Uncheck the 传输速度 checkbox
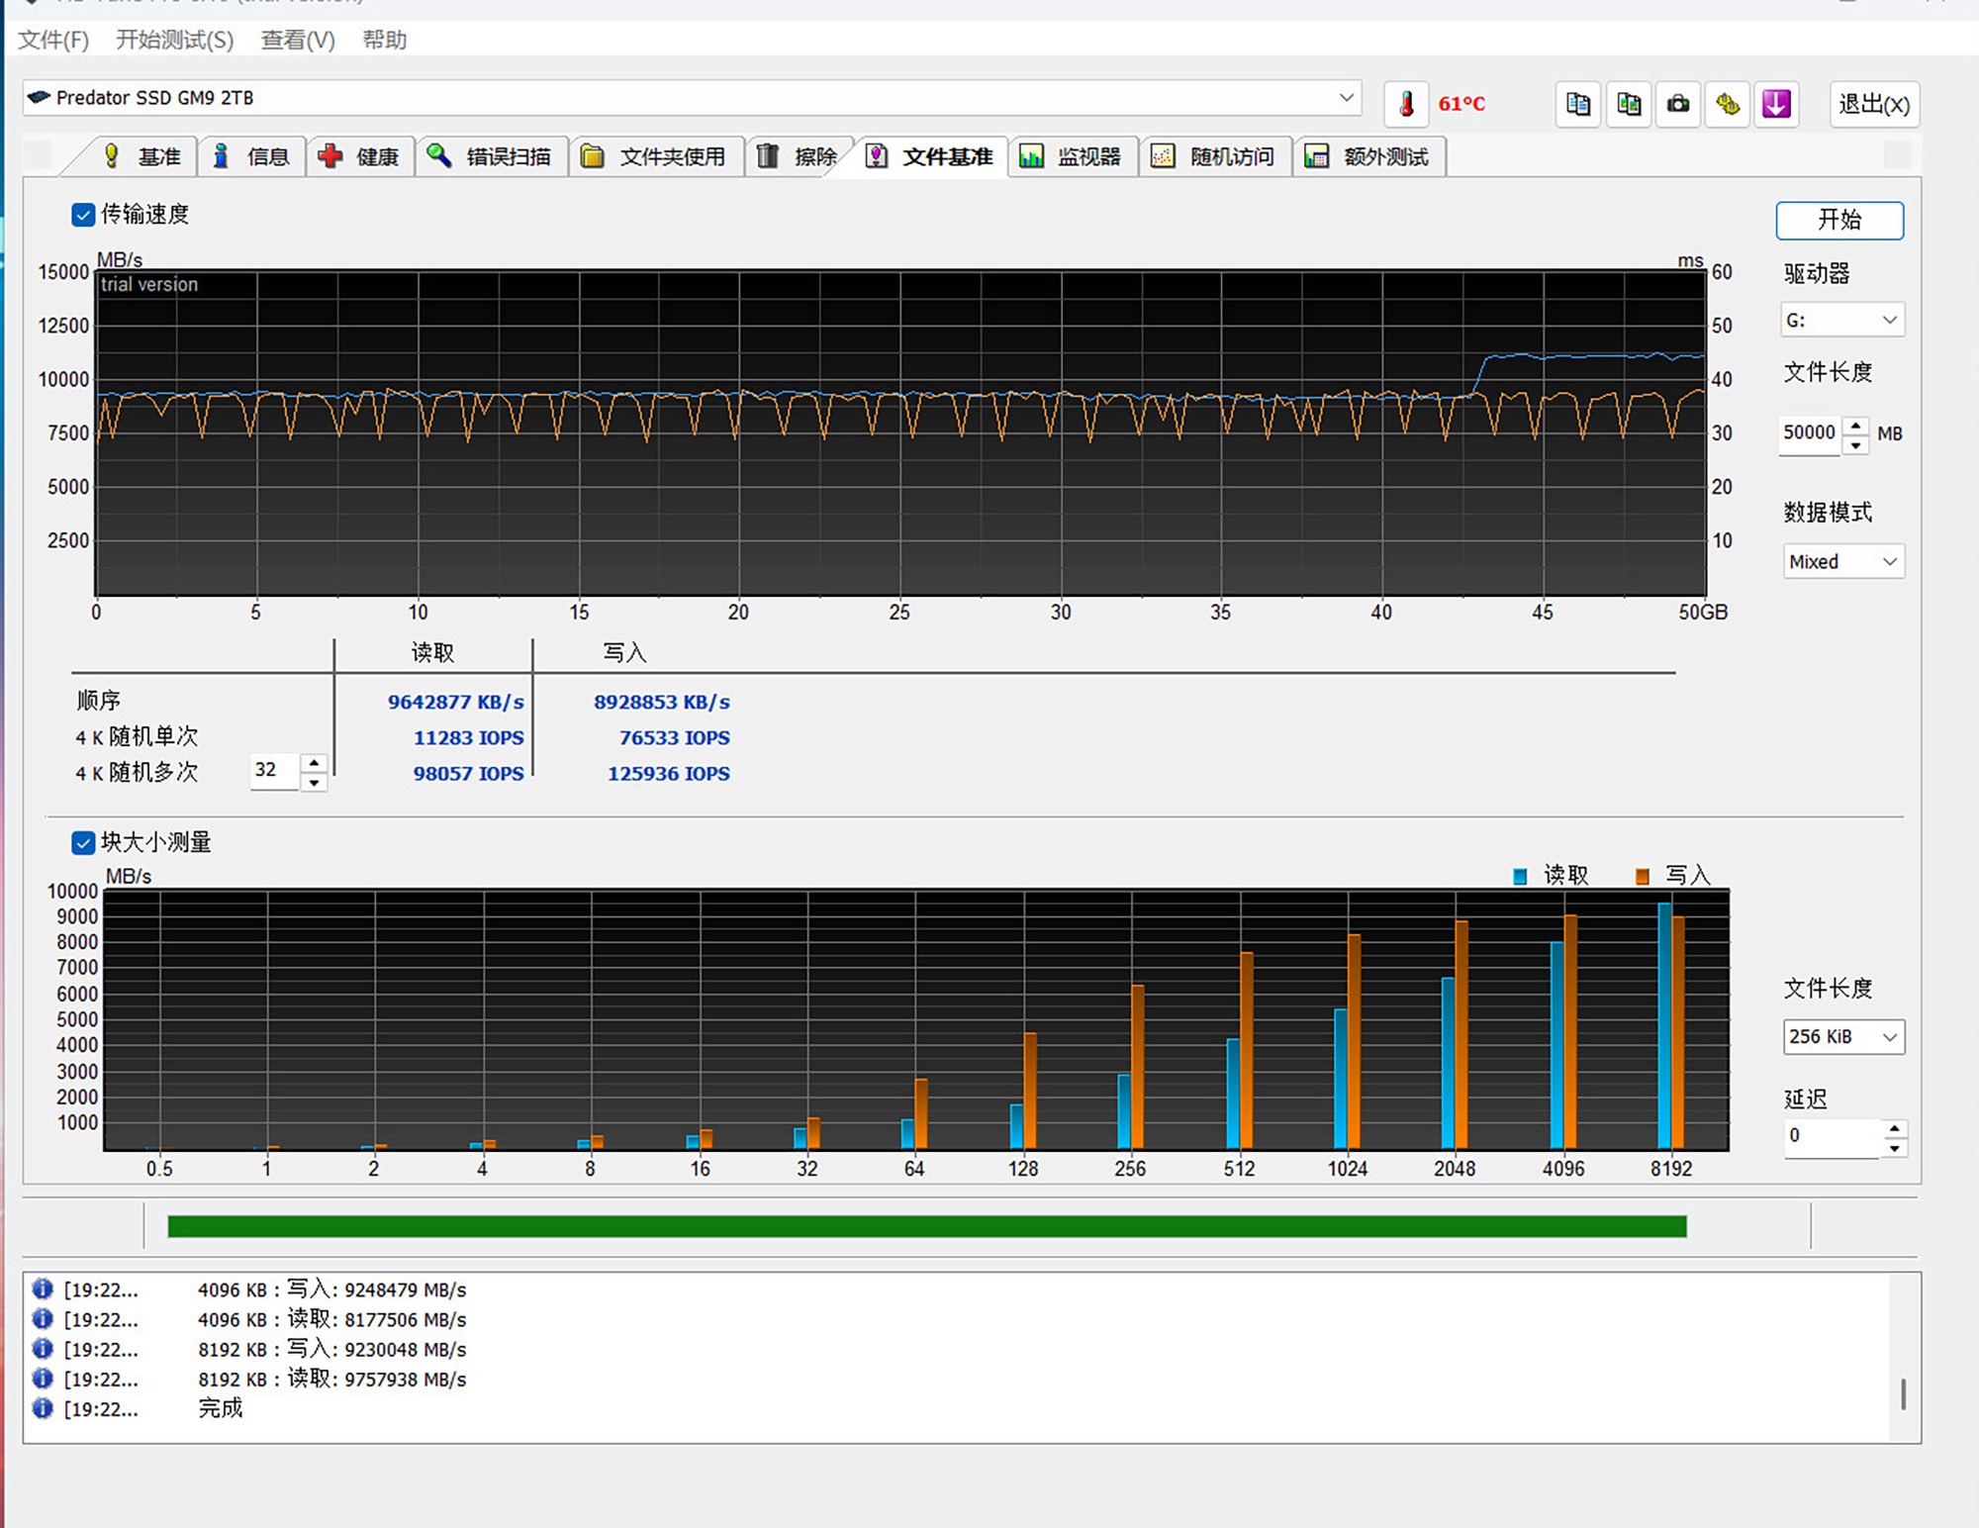The width and height of the screenshot is (1979, 1528). pos(83,215)
